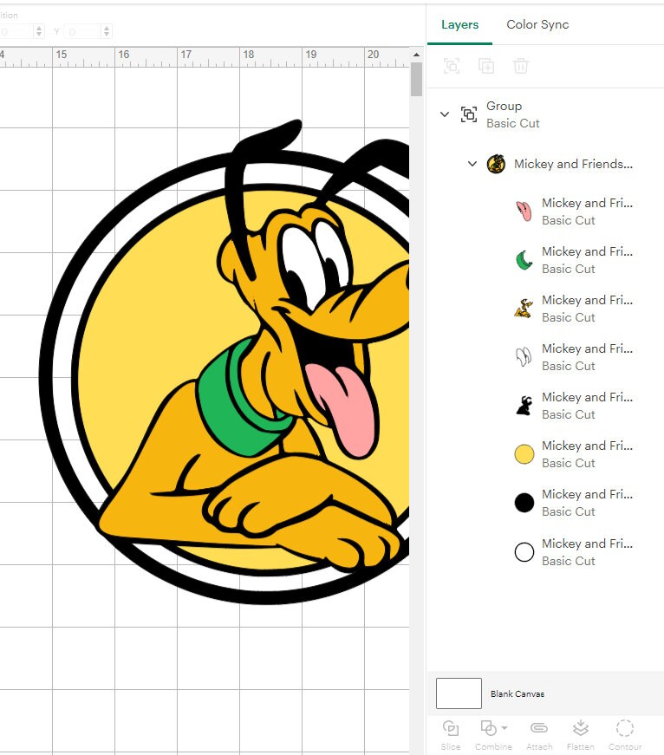Click the Y position input field
Image resolution: width=664 pixels, height=755 pixels.
[x=83, y=31]
